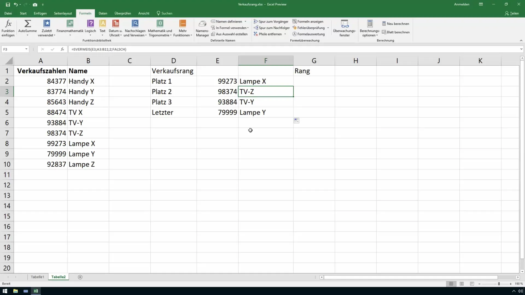Click the Suchen tell-me box
This screenshot has height=295, width=525.
pos(164,13)
